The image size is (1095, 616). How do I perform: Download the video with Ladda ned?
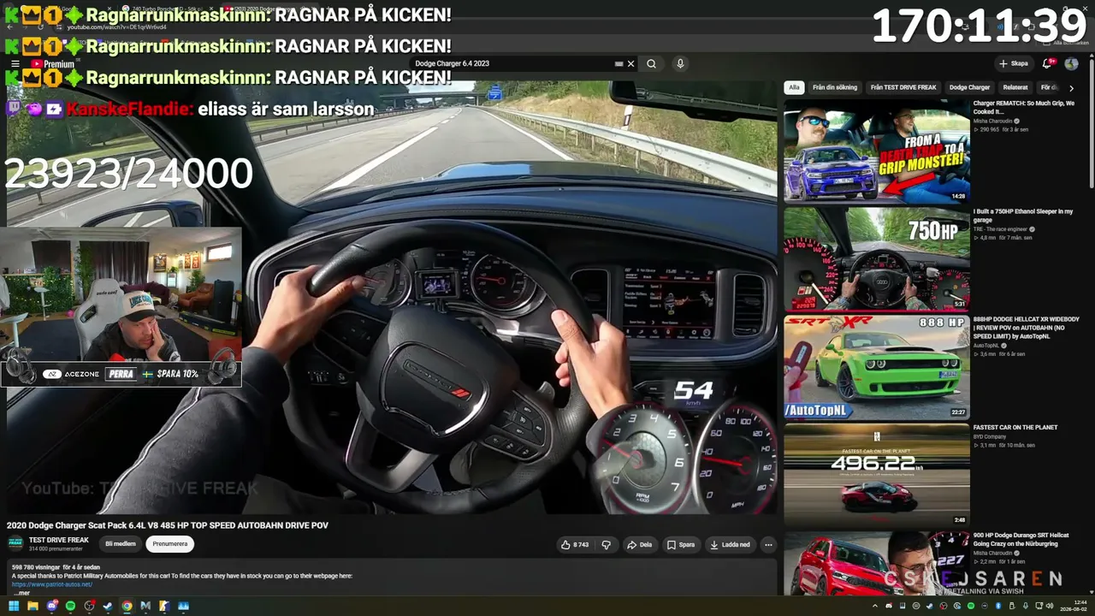click(x=730, y=544)
